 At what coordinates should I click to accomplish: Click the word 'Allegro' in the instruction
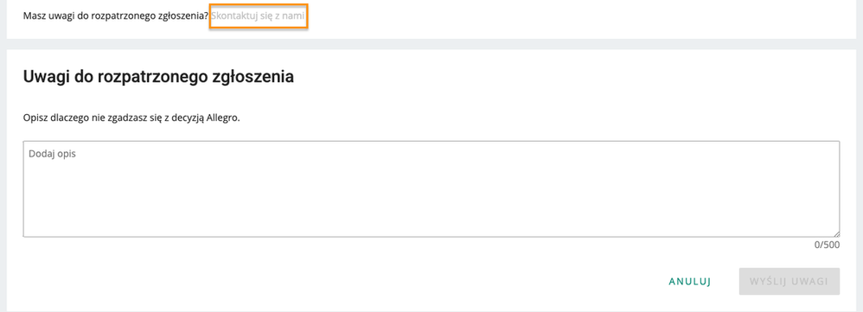[225, 118]
